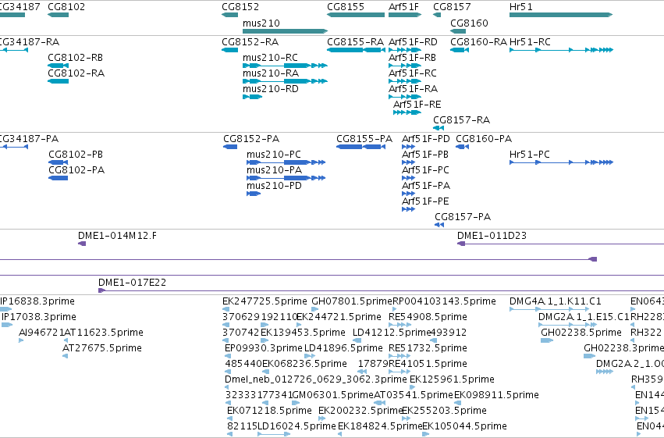Image resolution: width=664 pixels, height=438 pixels.
Task: Click transcript mus210-RD
Action: (271, 89)
